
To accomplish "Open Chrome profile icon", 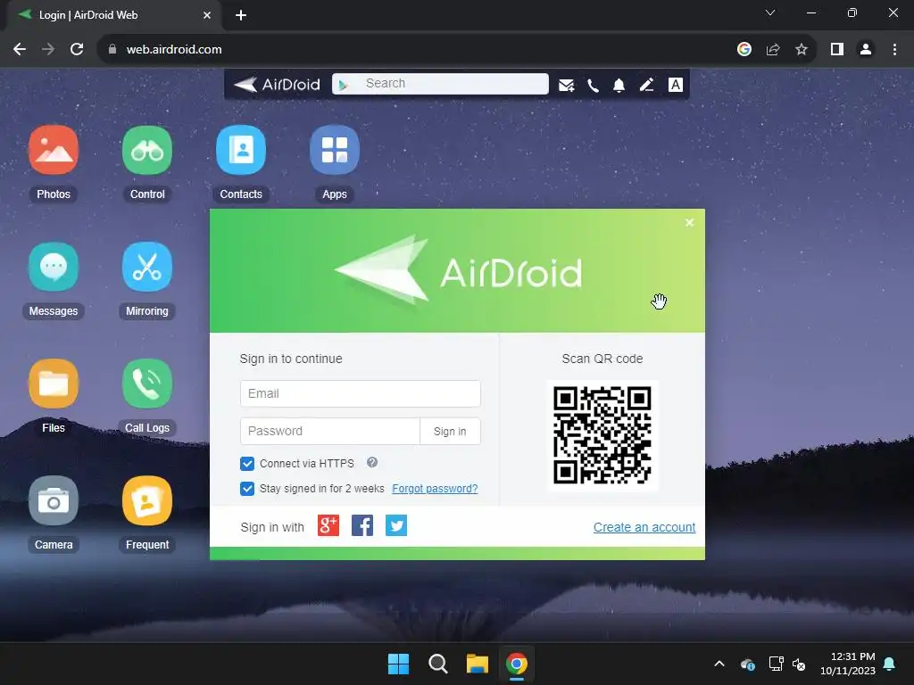I will coord(866,50).
